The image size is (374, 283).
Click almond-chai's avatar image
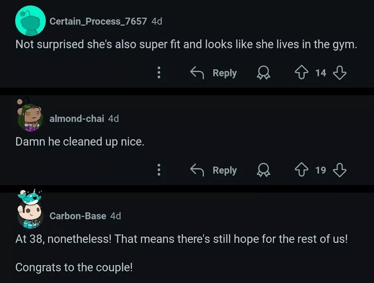point(30,117)
